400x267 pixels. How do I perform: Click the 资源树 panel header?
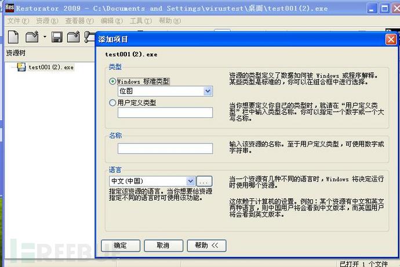click(16, 53)
